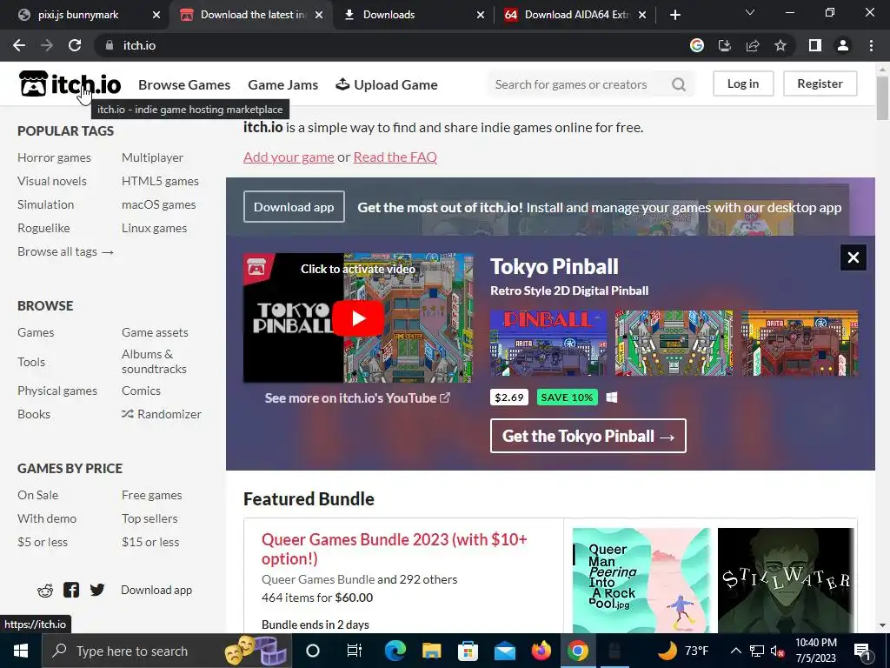Open Task View from the taskbar
The height and width of the screenshot is (668, 890).
(x=355, y=651)
